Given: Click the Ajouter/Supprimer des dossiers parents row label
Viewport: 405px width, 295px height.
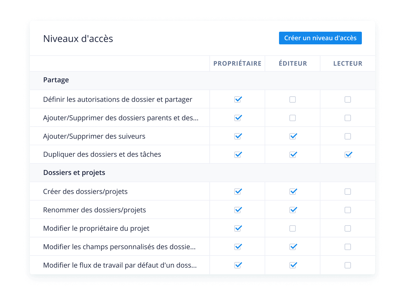Looking at the screenshot, I should click(x=121, y=118).
